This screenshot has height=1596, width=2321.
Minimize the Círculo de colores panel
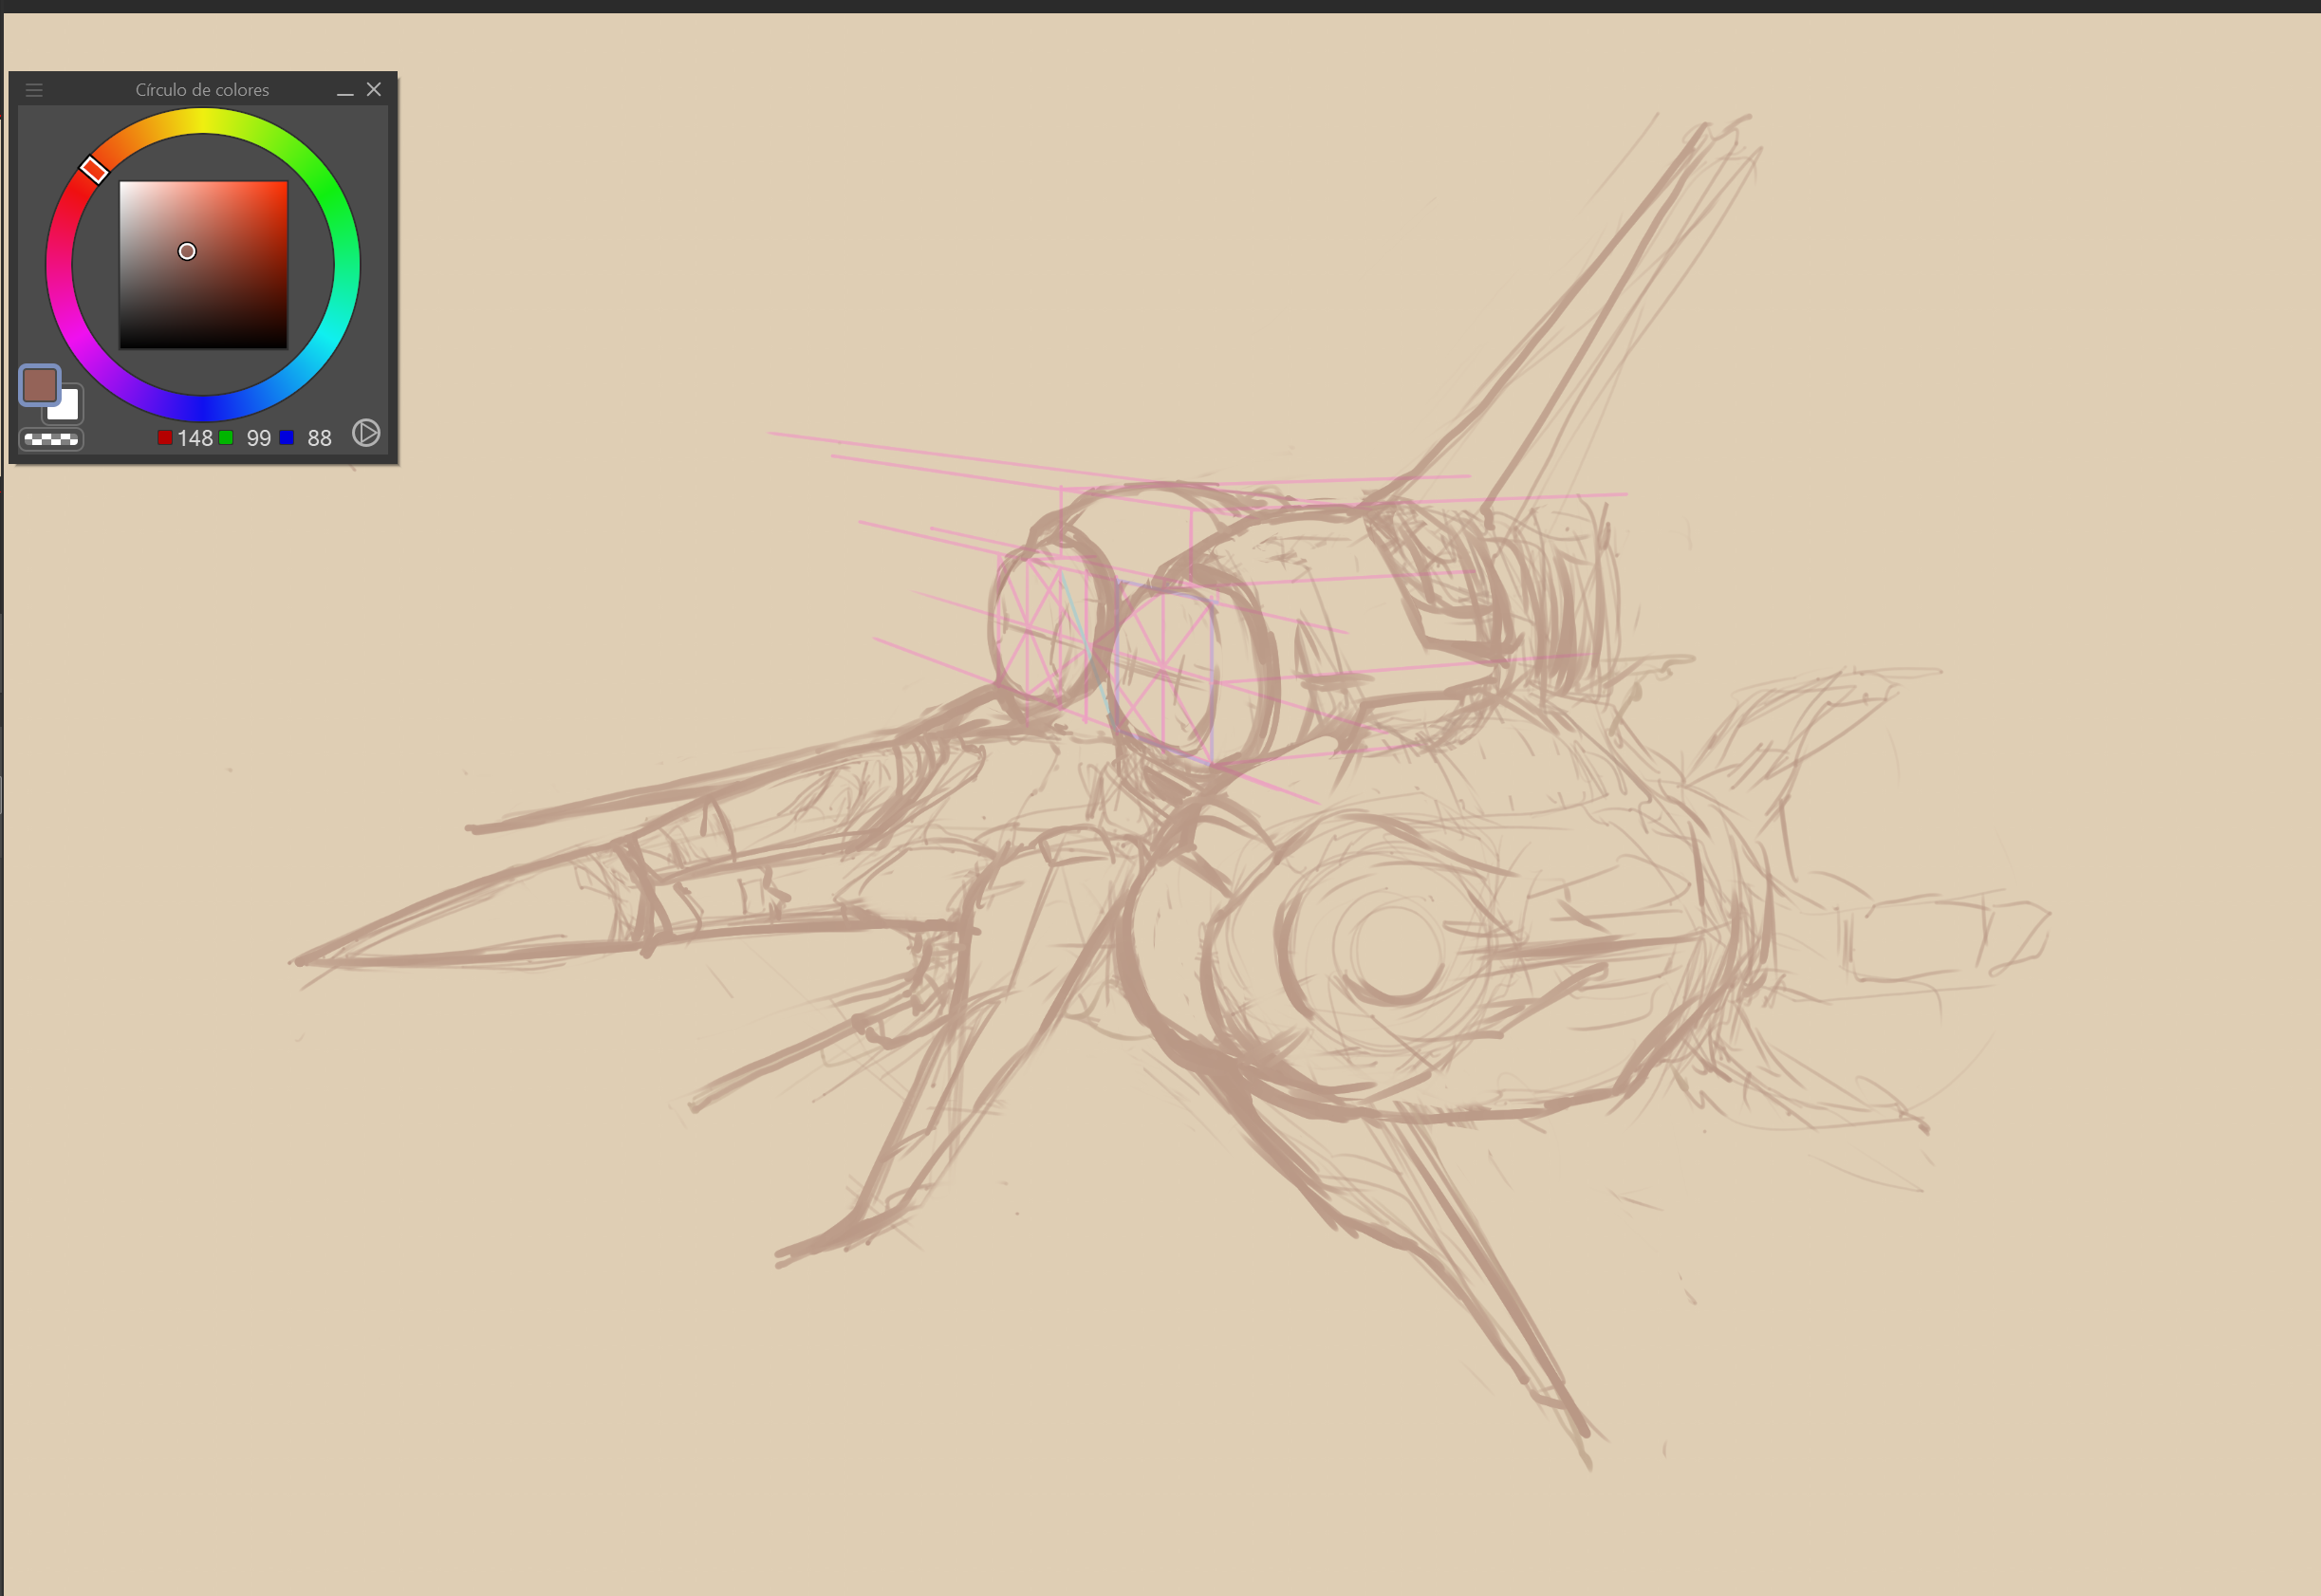pyautogui.click(x=345, y=90)
